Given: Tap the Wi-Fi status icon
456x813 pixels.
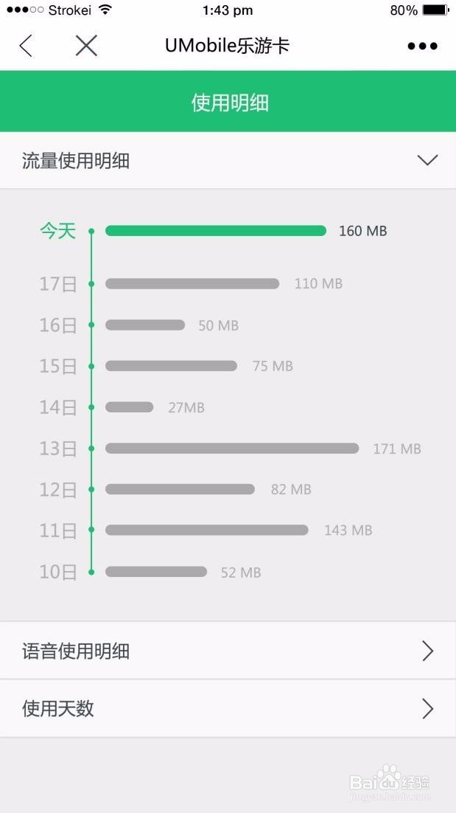Looking at the screenshot, I should tap(105, 10).
